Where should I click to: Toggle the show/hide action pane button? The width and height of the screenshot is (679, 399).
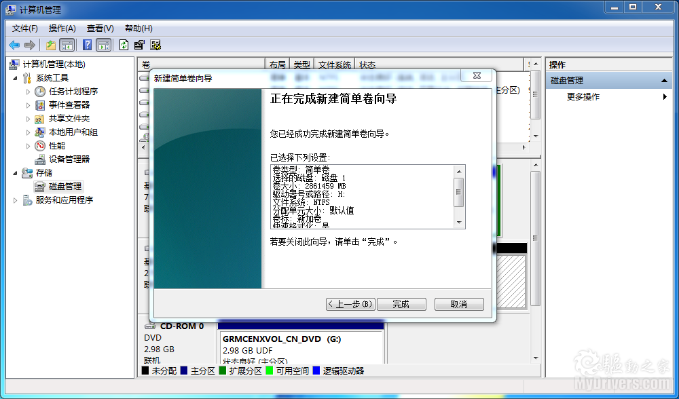point(103,45)
